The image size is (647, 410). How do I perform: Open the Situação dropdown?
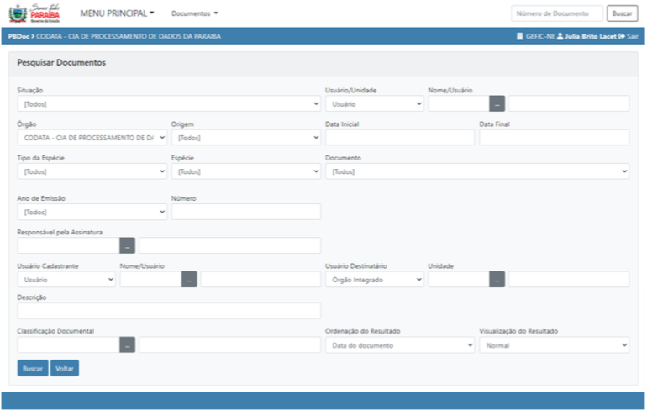[x=168, y=104]
